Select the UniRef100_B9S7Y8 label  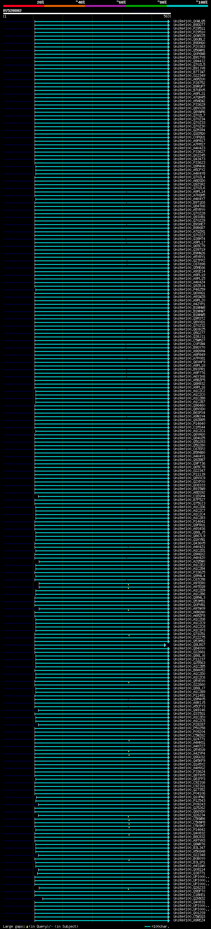point(189,57)
